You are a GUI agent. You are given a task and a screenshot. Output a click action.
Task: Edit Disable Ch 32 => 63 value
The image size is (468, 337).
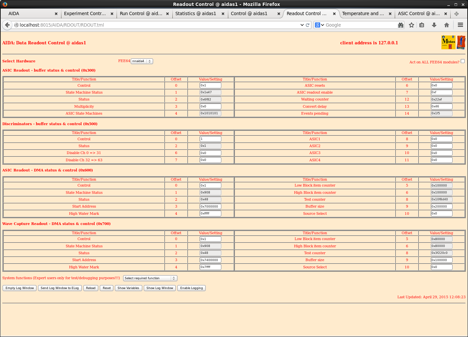[x=211, y=160]
